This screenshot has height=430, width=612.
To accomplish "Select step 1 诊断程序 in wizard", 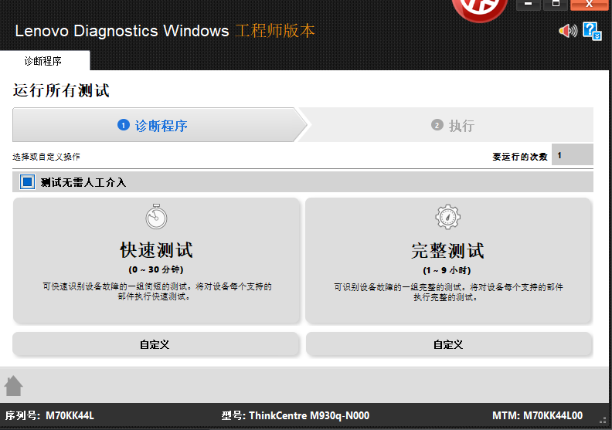I will 160,125.
